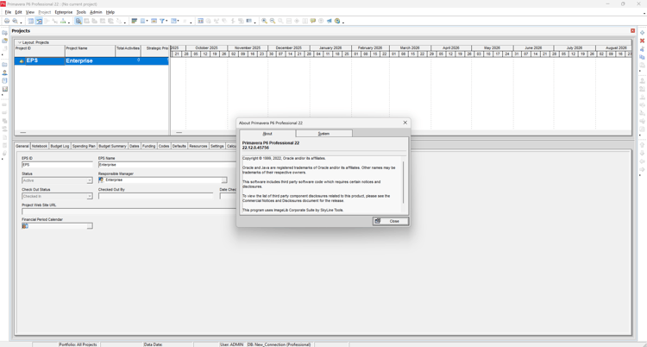The width and height of the screenshot is (647, 347).
Task: Switch to the Settings tab
Action: click(x=217, y=146)
